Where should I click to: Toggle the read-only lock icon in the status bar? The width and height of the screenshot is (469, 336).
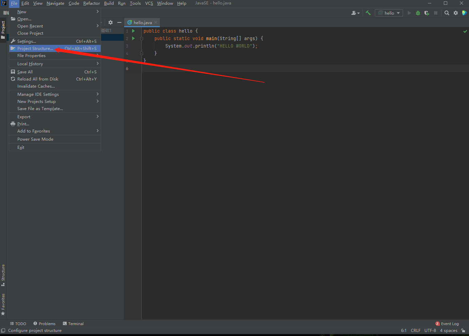point(463,331)
